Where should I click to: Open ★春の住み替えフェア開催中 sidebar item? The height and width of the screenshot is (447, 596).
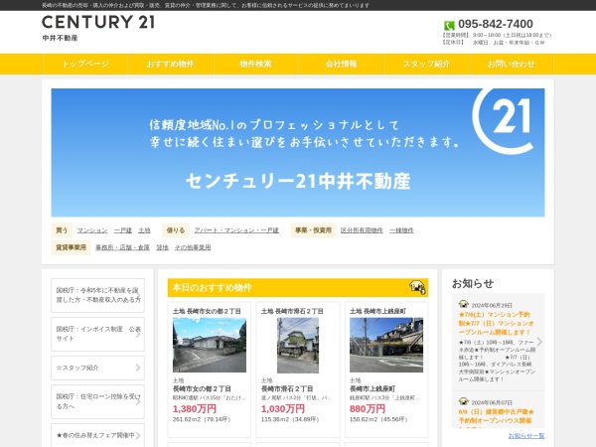tap(97, 435)
